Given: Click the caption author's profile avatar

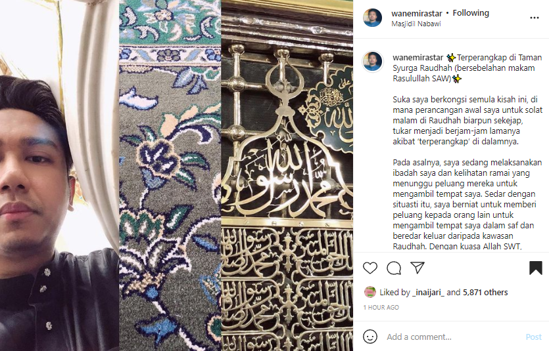Looking at the screenshot, I should pos(373,62).
